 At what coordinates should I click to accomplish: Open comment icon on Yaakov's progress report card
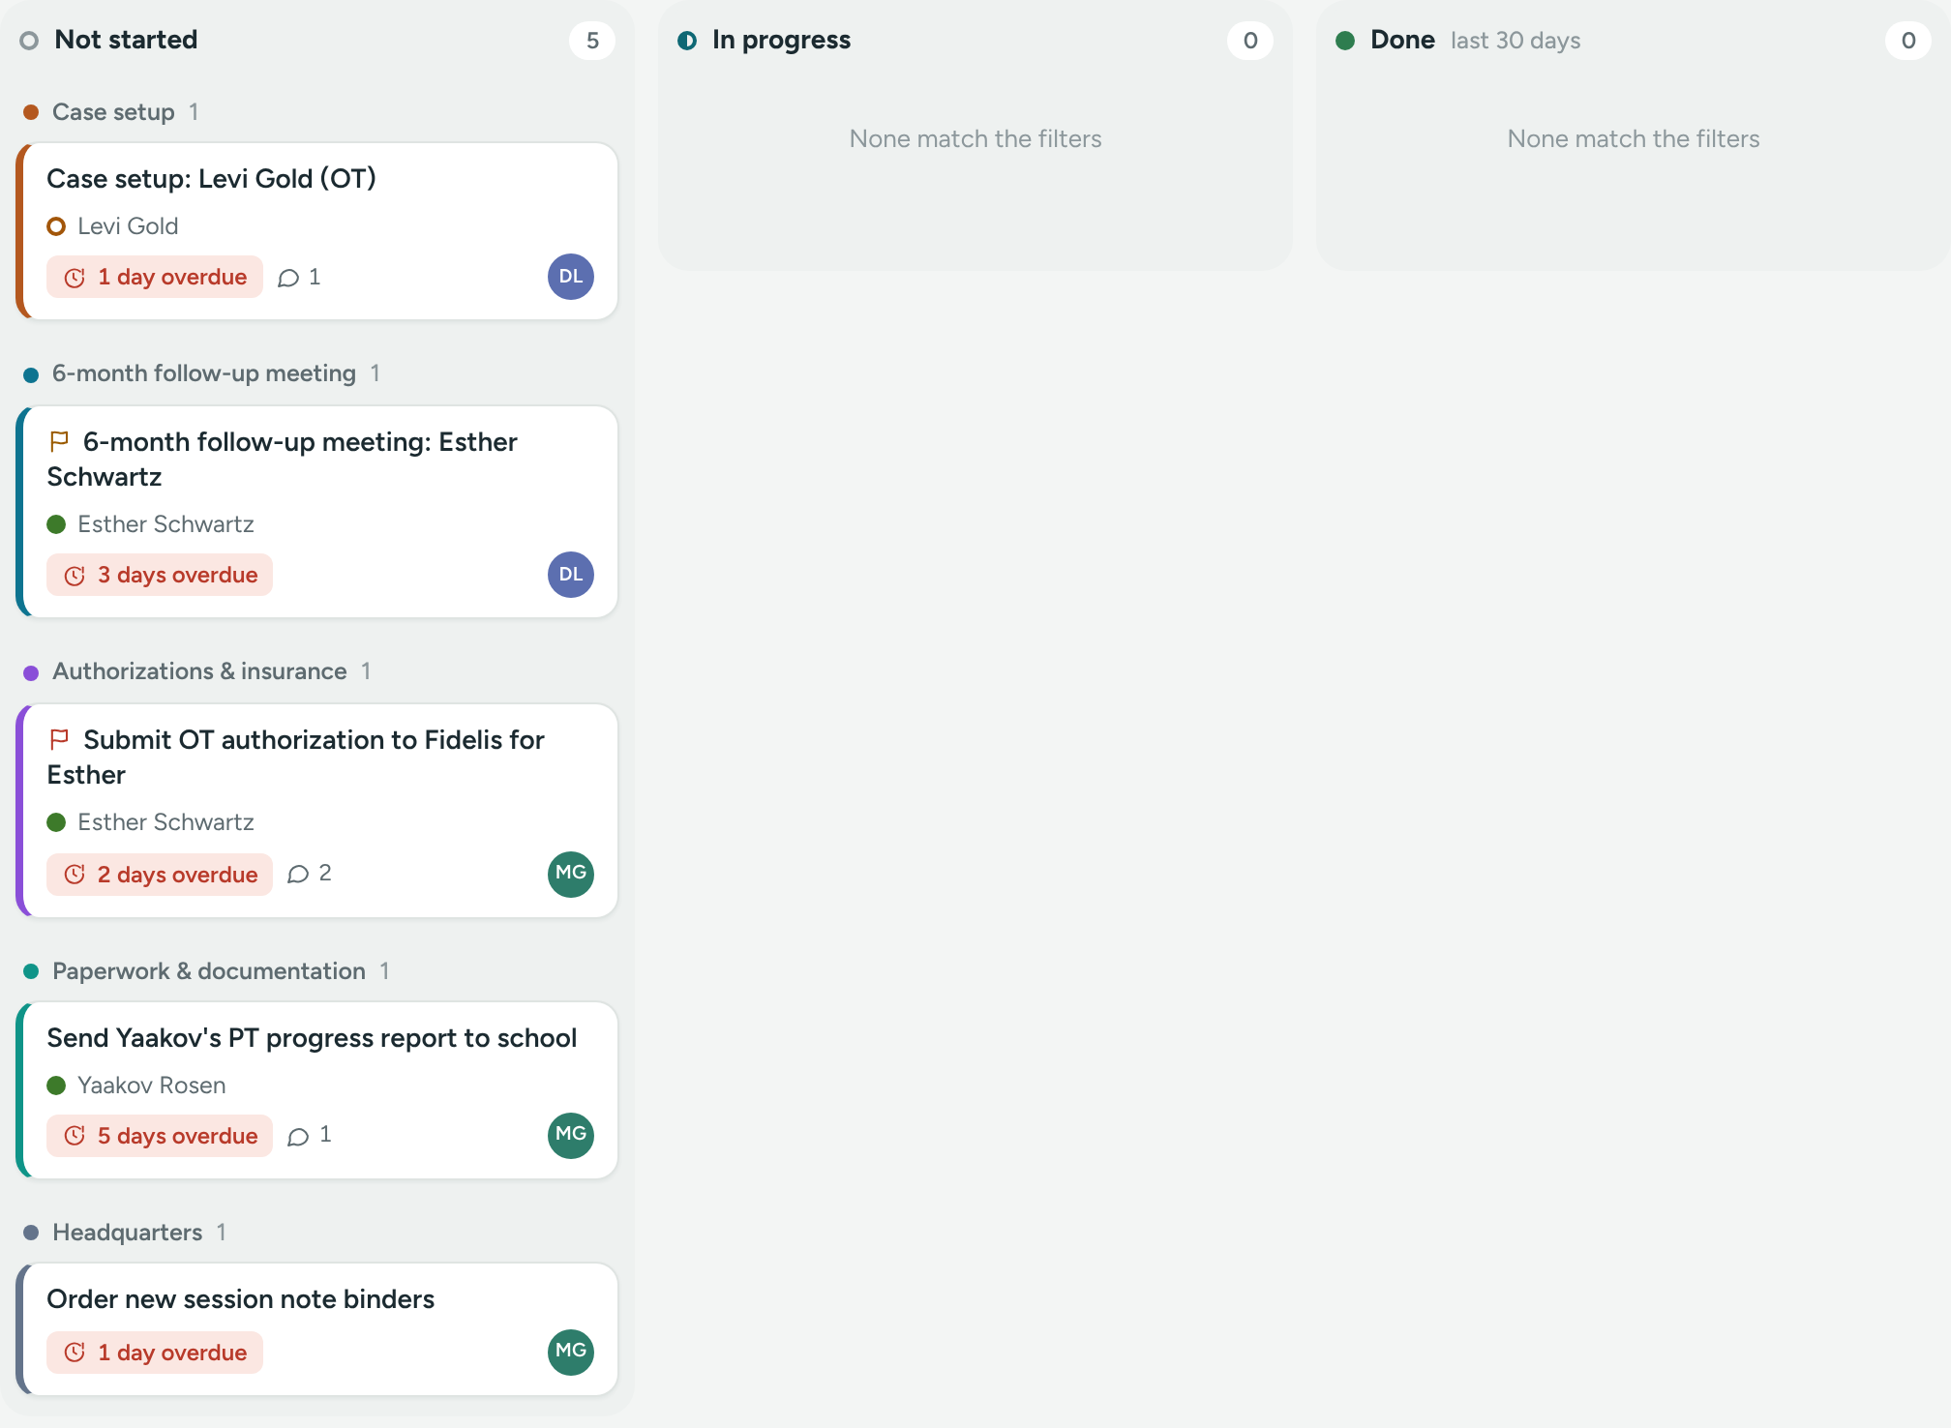(x=298, y=1136)
